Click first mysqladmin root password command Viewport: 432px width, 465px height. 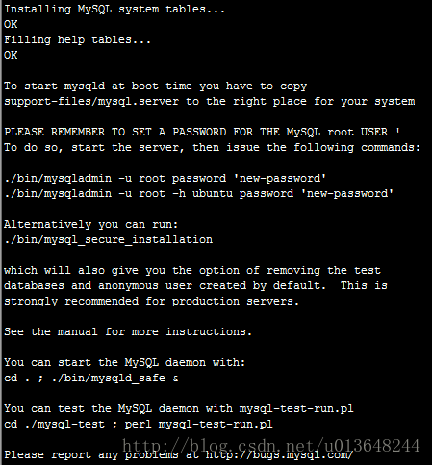[x=165, y=179]
